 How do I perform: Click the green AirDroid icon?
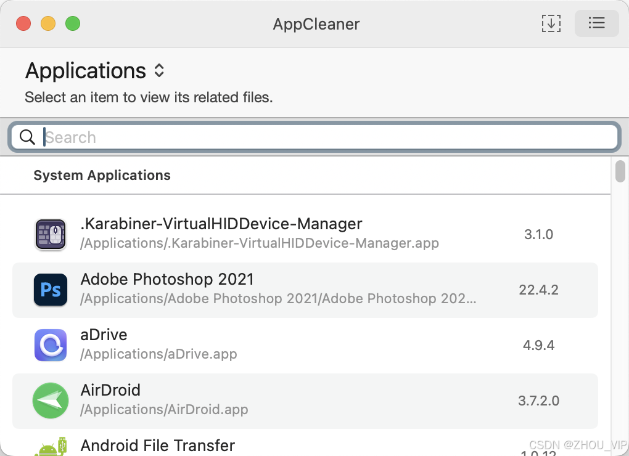[50, 401]
